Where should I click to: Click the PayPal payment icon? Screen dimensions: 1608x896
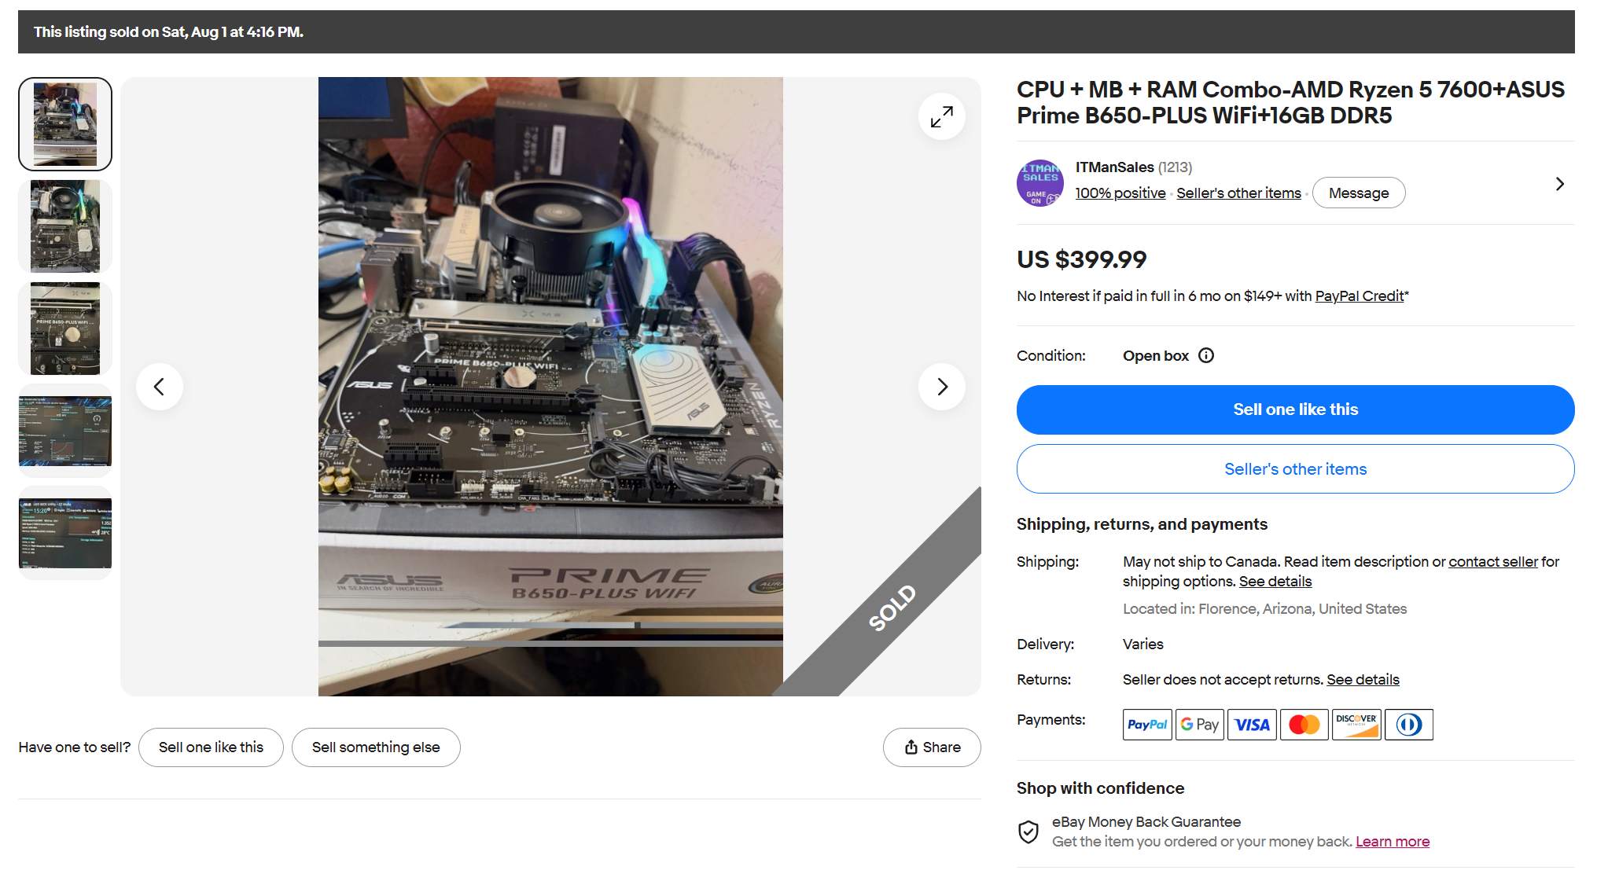pyautogui.click(x=1147, y=725)
